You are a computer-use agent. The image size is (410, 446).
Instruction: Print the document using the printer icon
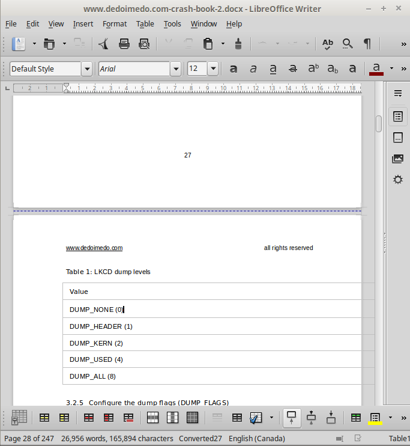click(x=124, y=44)
